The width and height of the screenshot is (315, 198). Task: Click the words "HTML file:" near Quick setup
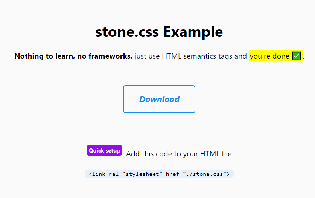coord(217,154)
